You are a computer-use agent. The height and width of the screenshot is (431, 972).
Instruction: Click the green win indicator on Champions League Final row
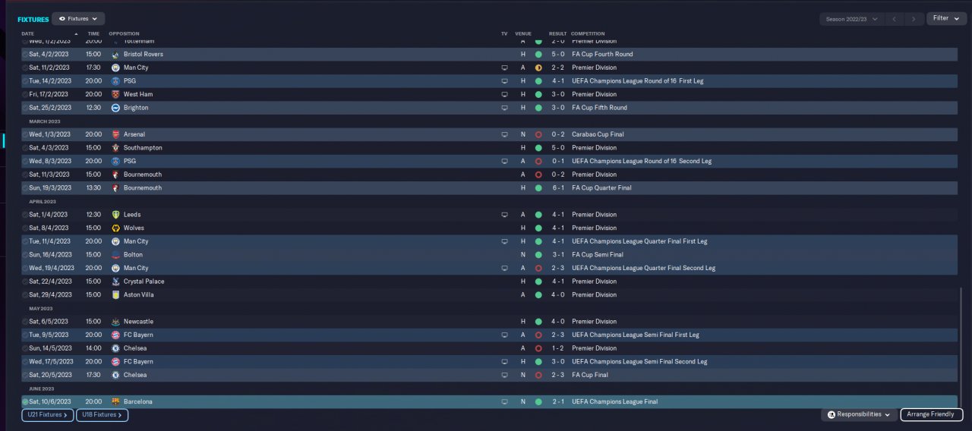(538, 401)
